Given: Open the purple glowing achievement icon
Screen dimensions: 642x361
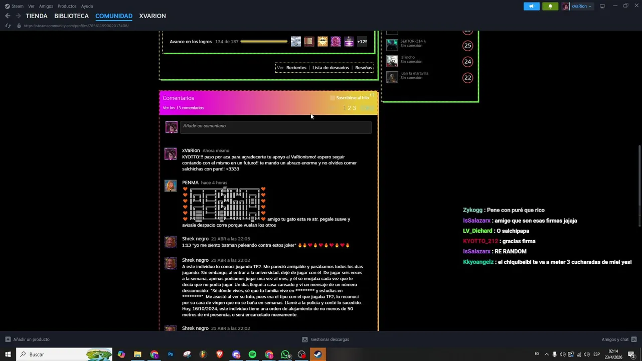Looking at the screenshot, I should point(349,42).
